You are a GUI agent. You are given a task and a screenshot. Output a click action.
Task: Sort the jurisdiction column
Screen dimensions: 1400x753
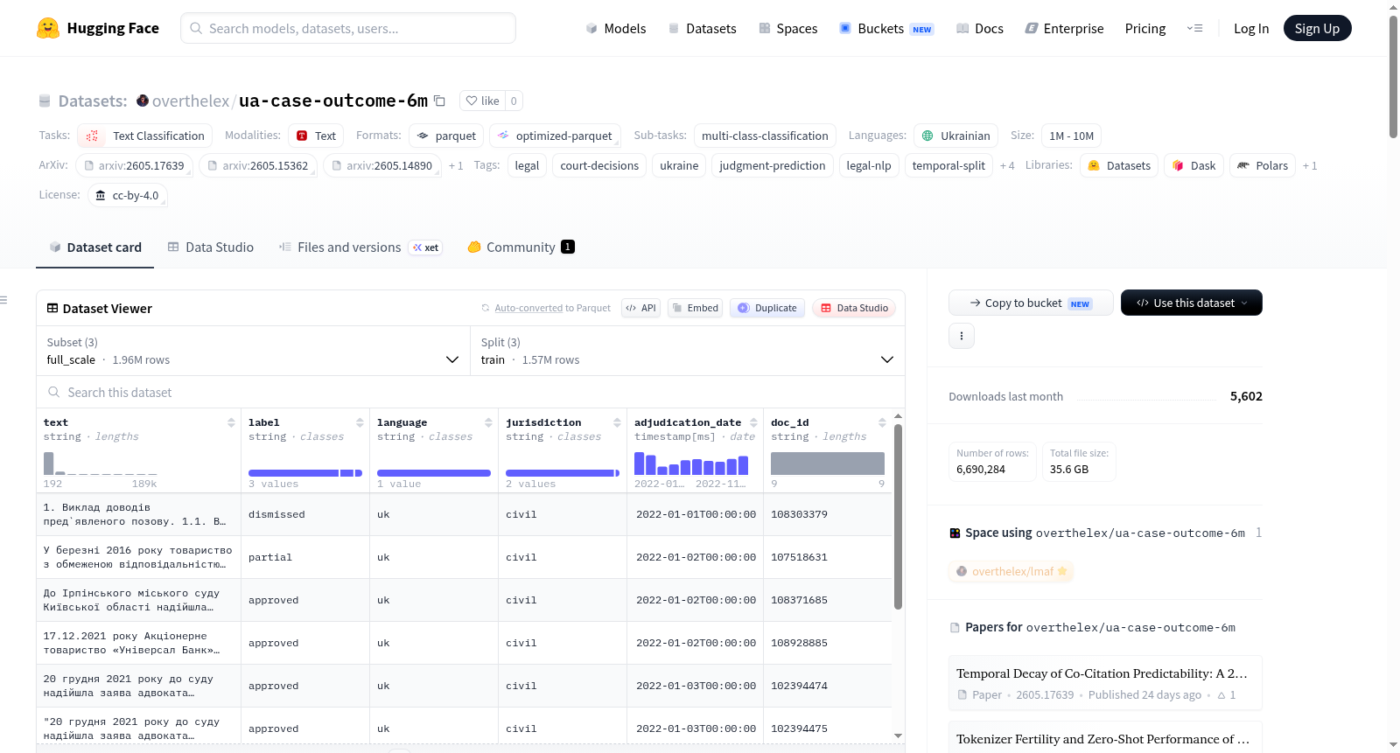pos(617,422)
